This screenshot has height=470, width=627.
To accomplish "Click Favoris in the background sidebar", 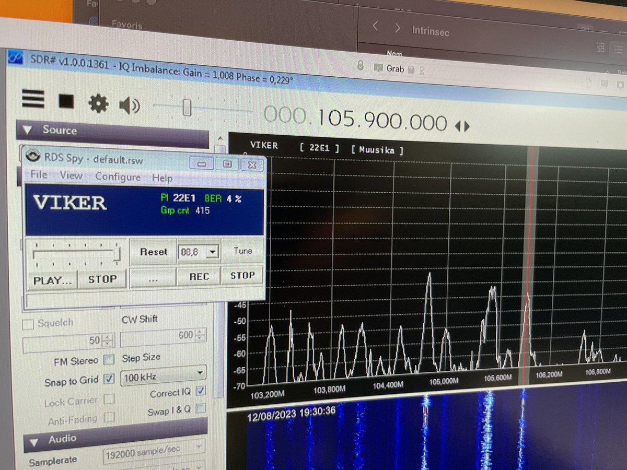I will [128, 24].
